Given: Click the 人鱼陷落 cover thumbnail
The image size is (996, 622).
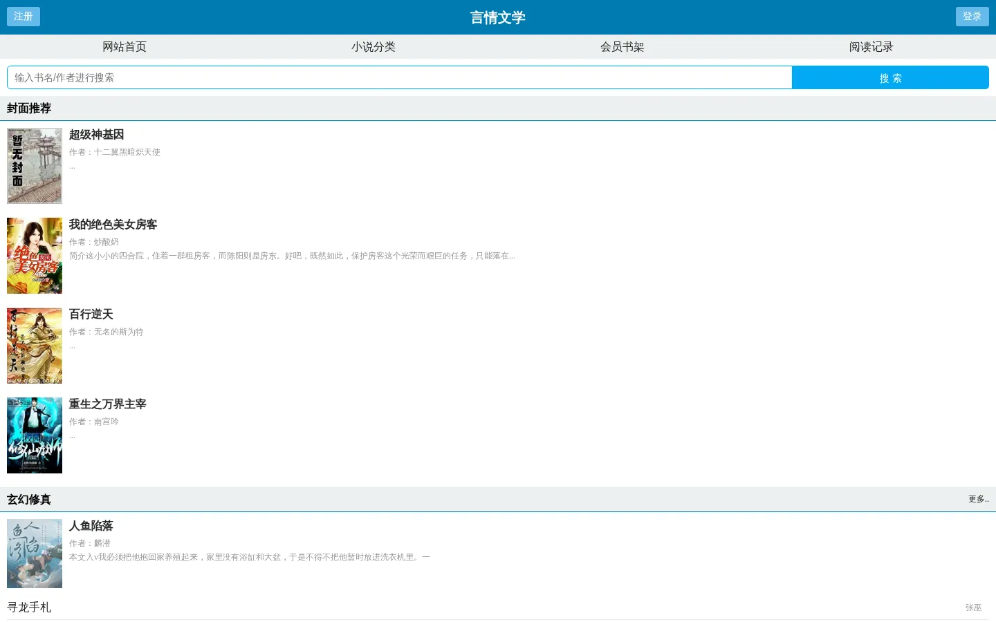Looking at the screenshot, I should pyautogui.click(x=35, y=554).
